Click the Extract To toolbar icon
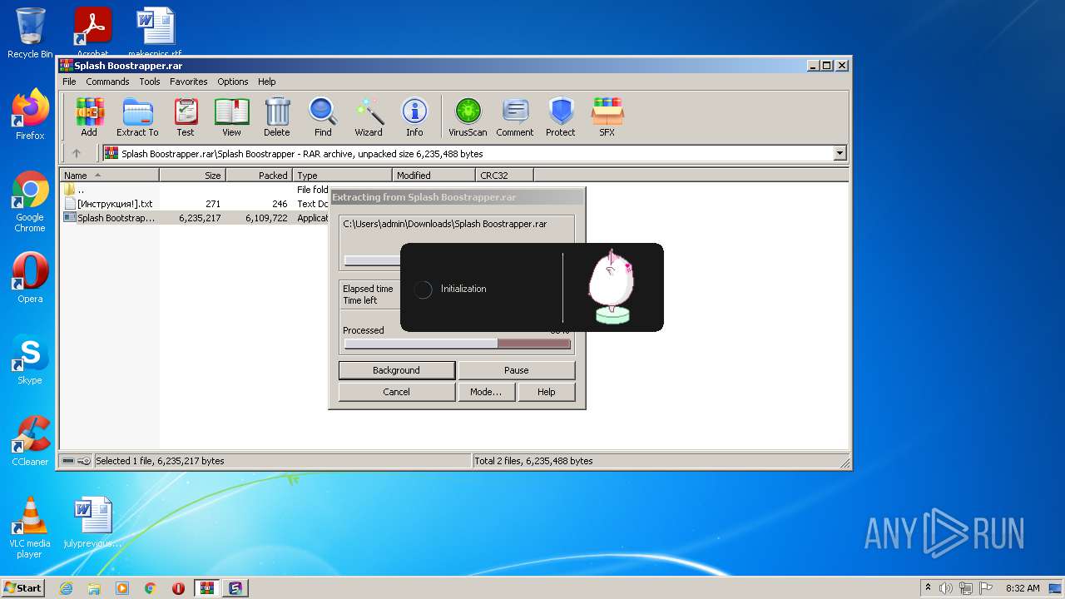The width and height of the screenshot is (1065, 599). click(137, 116)
